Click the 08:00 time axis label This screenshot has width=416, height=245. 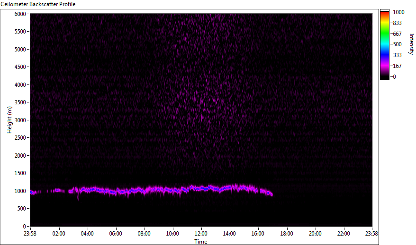point(144,234)
